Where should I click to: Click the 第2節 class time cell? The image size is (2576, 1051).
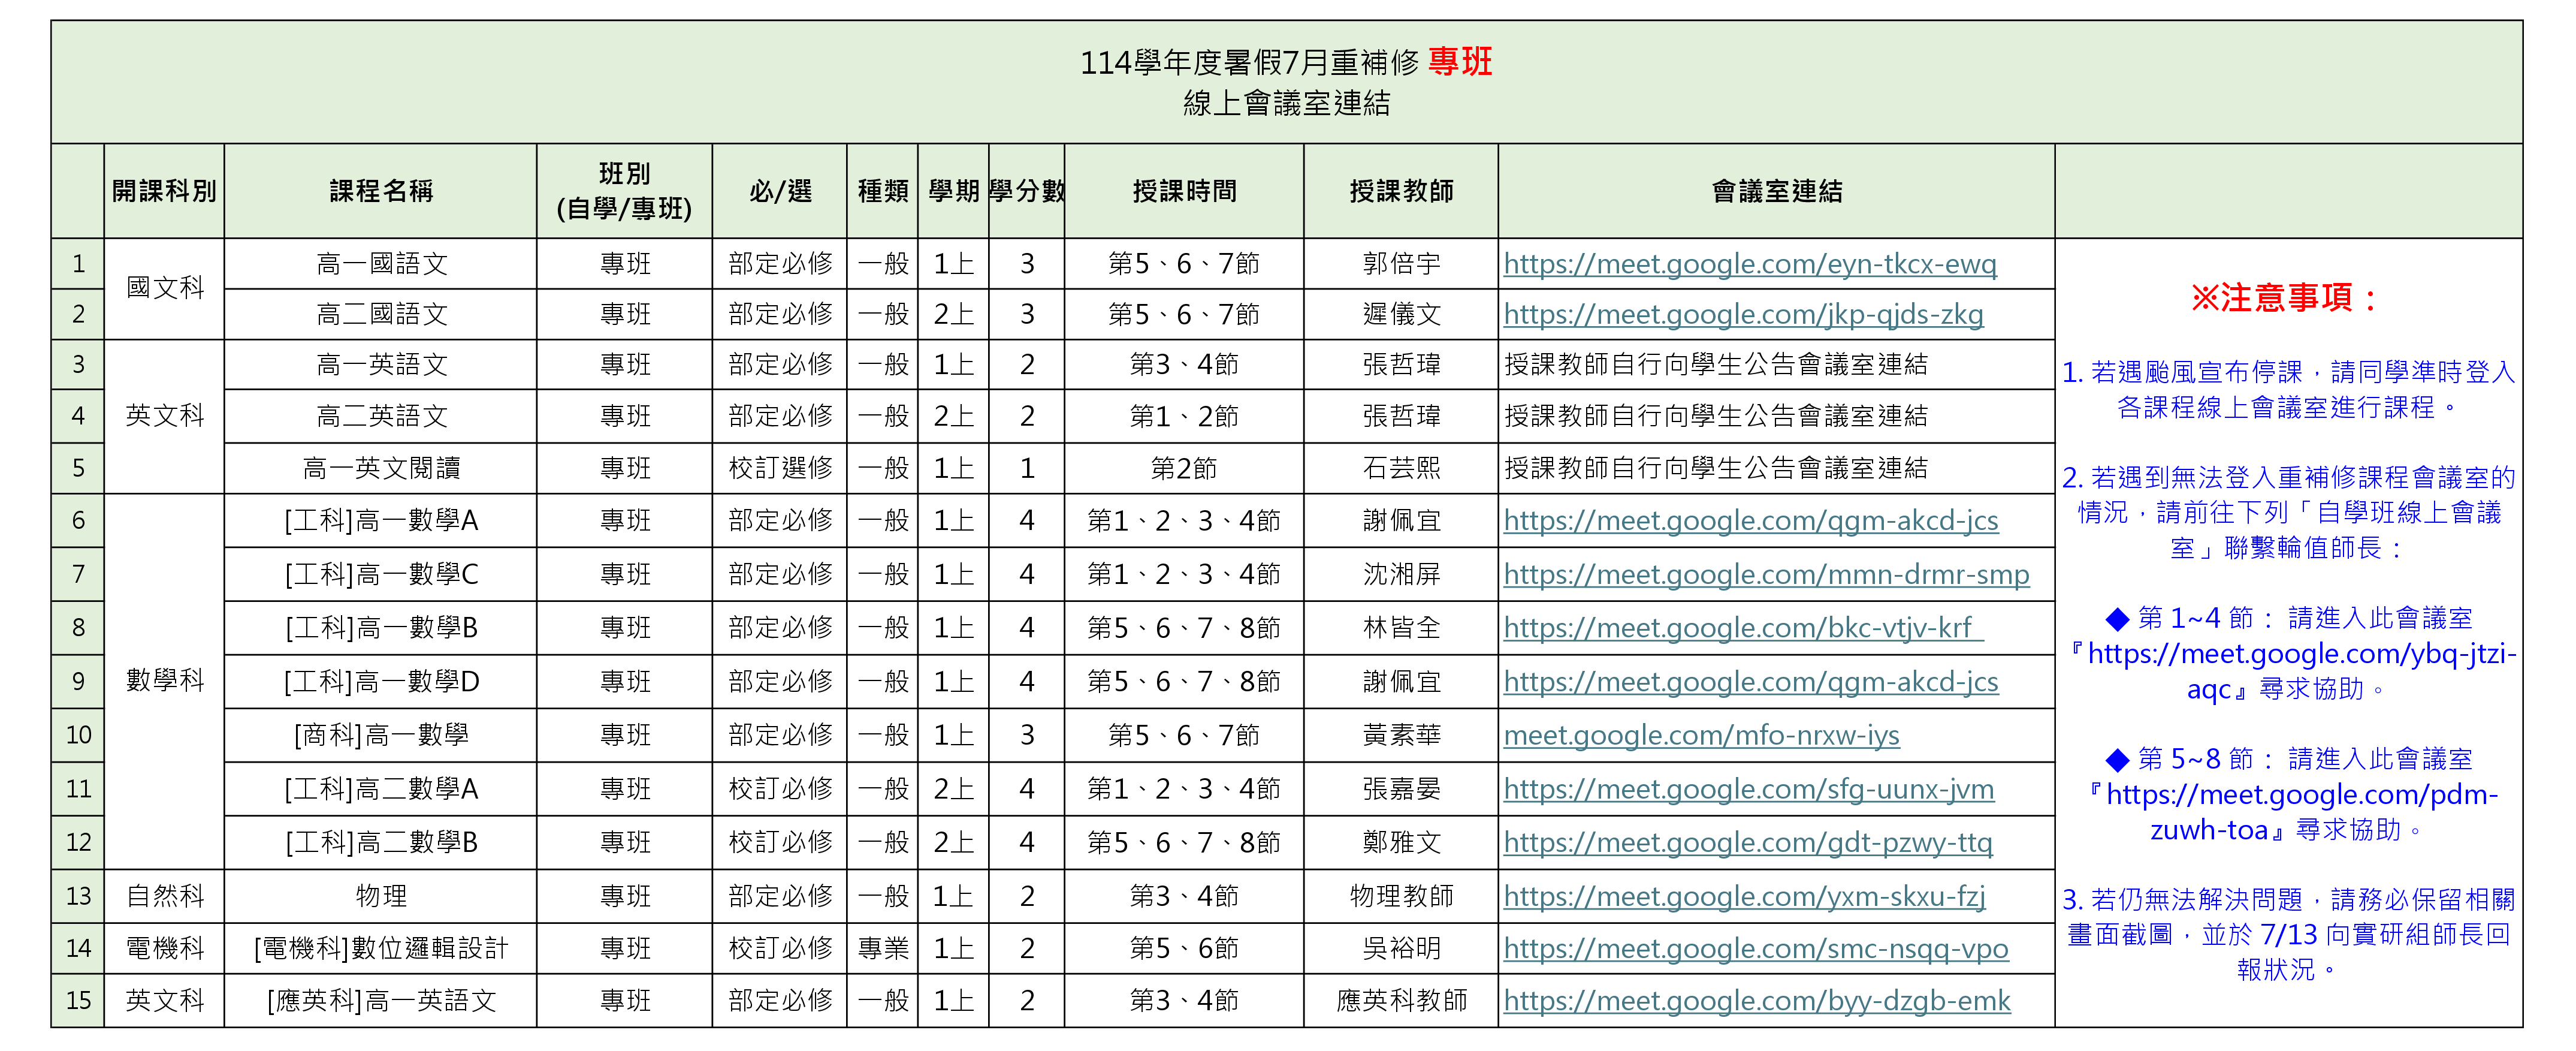click(1184, 468)
